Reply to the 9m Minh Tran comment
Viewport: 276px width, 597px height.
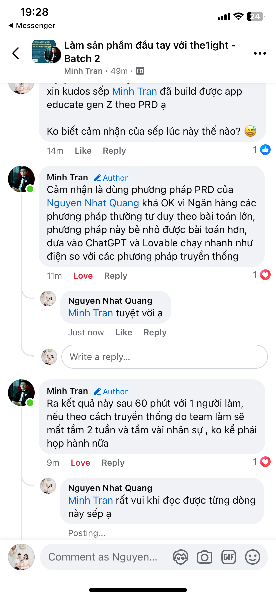pos(113,463)
